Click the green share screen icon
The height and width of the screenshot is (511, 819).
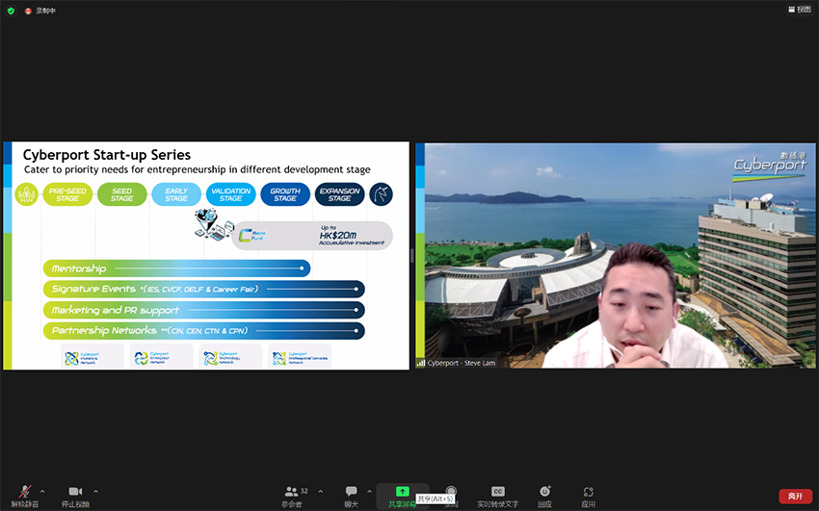pos(402,491)
